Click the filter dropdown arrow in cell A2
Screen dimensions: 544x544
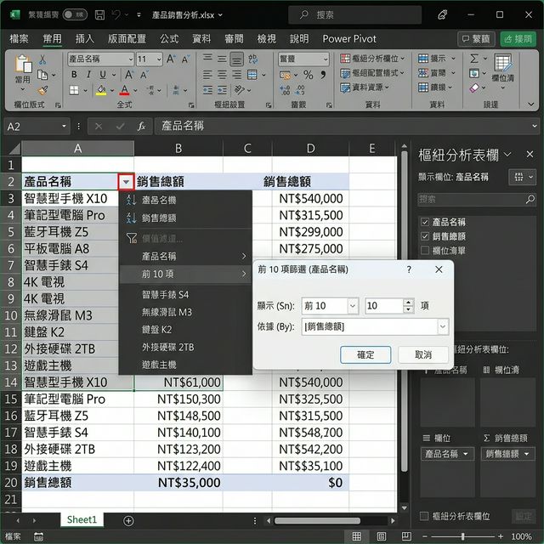pyautogui.click(x=126, y=181)
